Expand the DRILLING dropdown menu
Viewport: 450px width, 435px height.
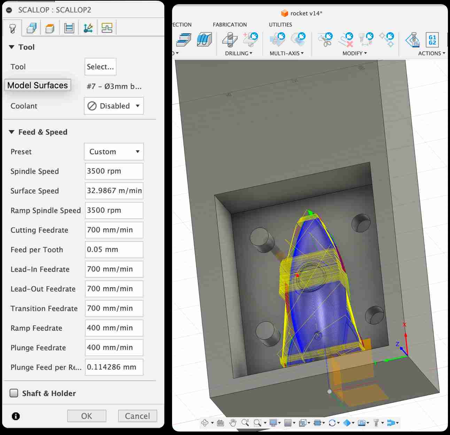point(239,53)
